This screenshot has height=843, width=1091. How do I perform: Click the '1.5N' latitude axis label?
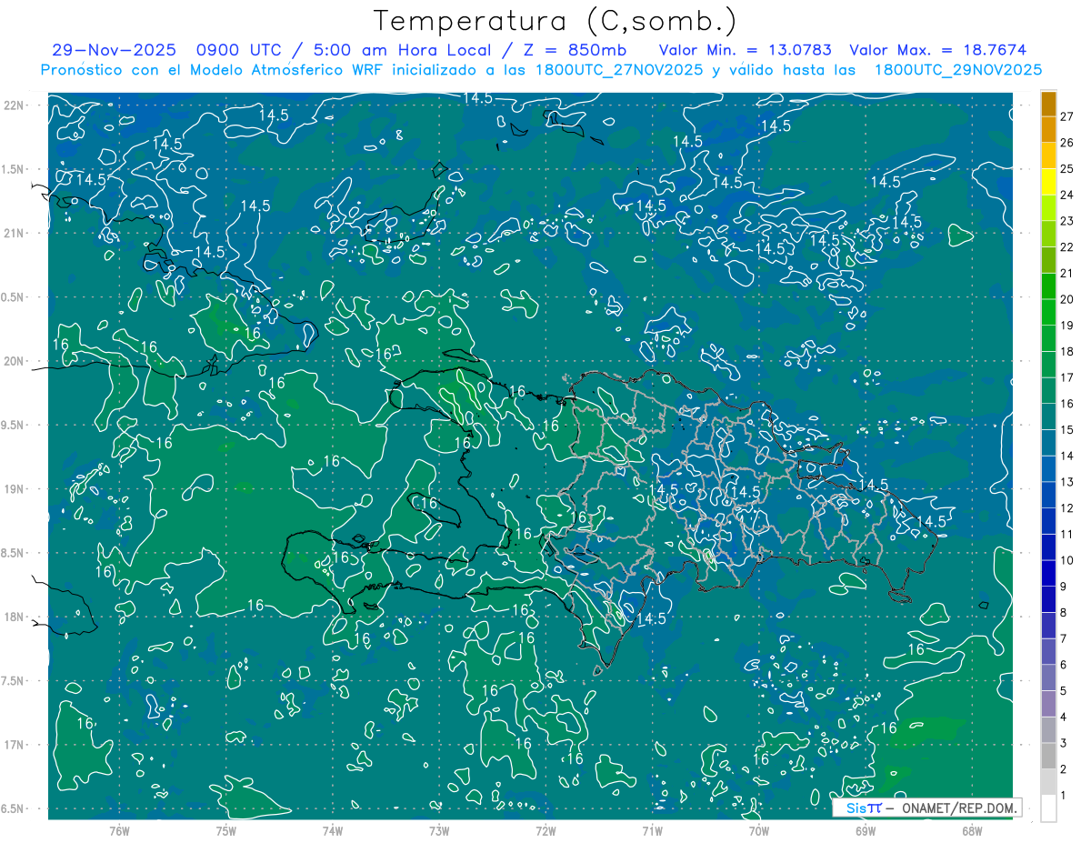(x=14, y=169)
